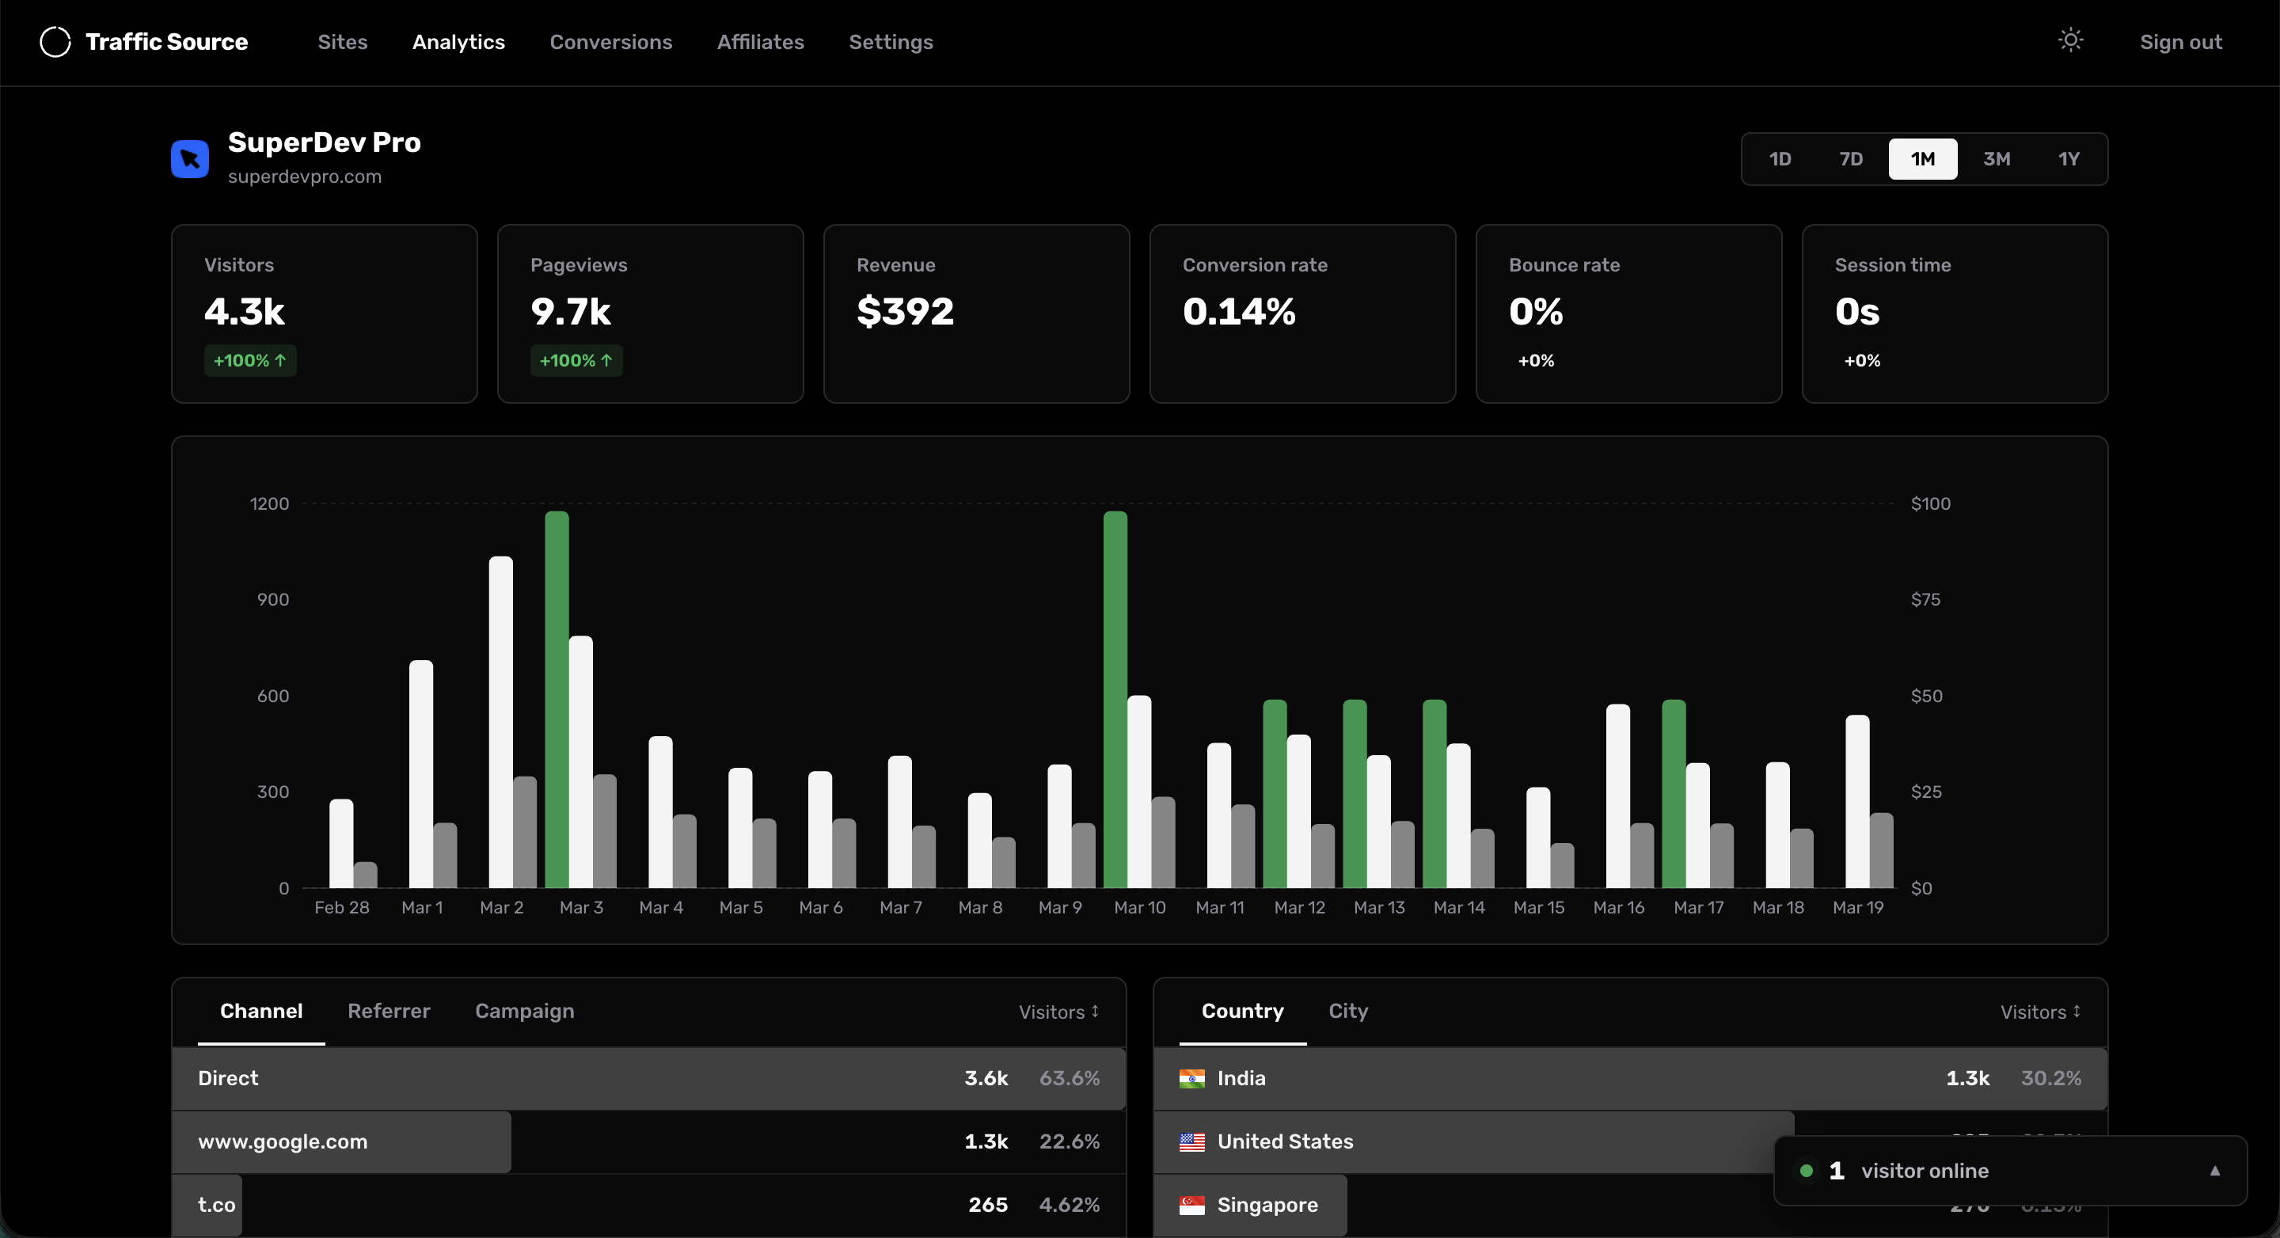This screenshot has height=1238, width=2280.
Task: Sign out of the dashboard
Action: [2181, 42]
